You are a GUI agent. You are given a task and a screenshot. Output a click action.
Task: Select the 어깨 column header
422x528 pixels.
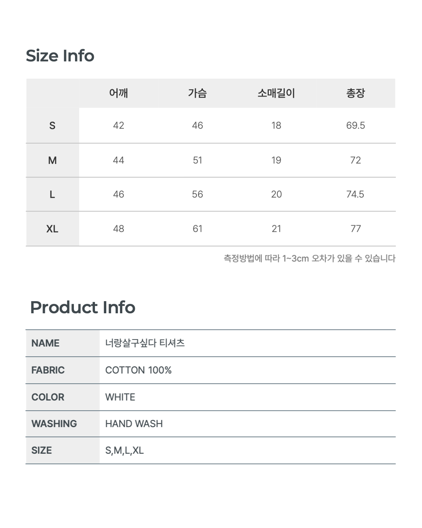tap(118, 93)
